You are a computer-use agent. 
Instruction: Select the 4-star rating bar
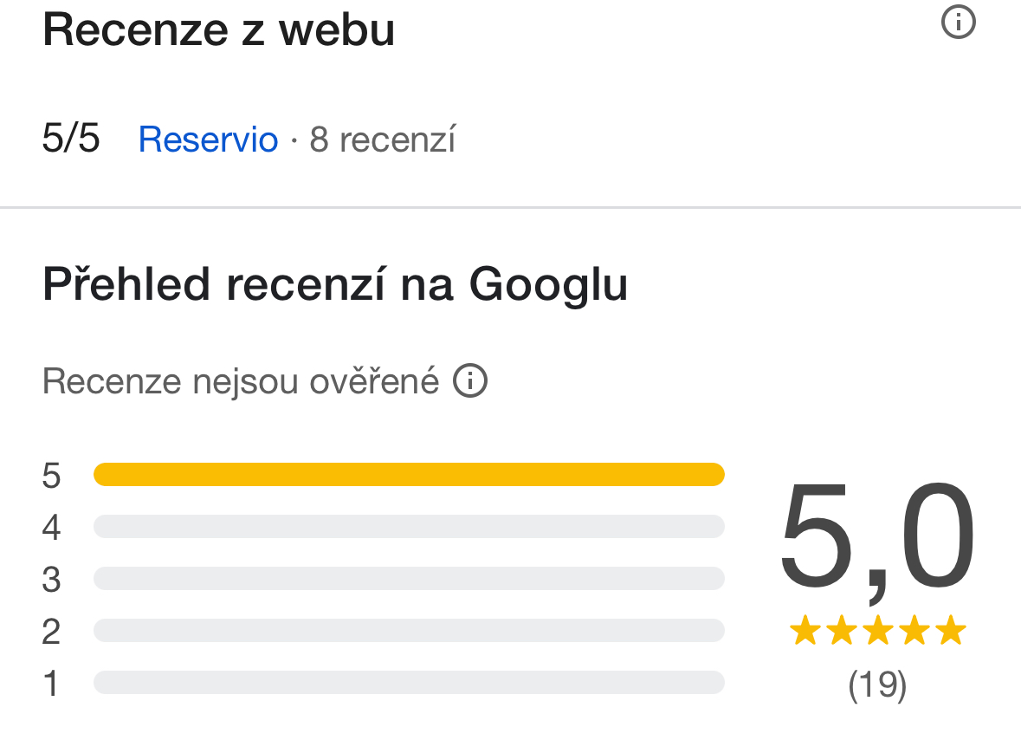tap(409, 526)
